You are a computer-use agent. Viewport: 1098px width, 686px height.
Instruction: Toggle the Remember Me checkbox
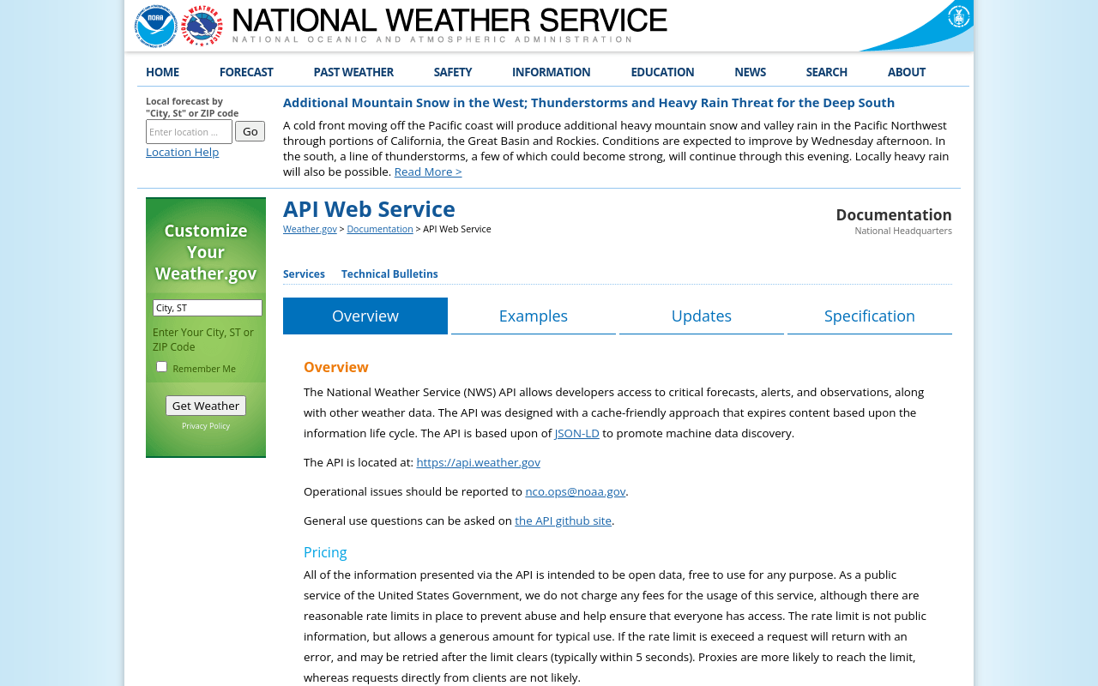(161, 367)
